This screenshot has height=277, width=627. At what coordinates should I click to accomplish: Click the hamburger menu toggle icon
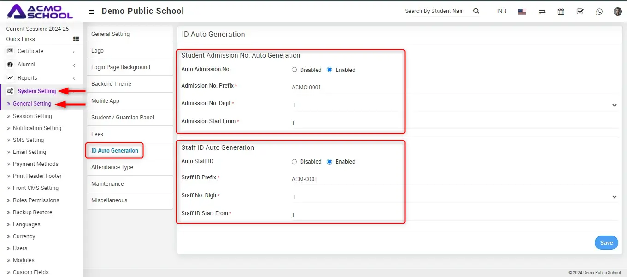(92, 12)
